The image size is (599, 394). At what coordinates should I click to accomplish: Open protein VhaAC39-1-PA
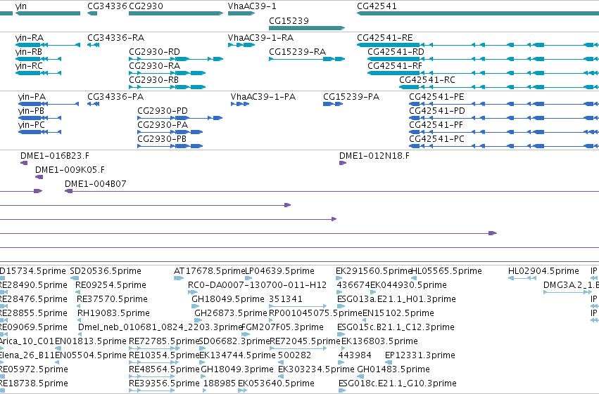tap(263, 97)
